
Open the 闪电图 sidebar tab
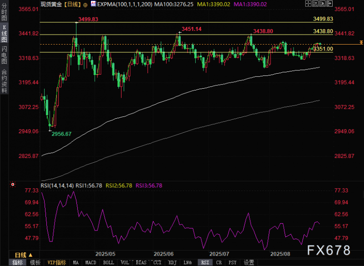(x=4, y=55)
